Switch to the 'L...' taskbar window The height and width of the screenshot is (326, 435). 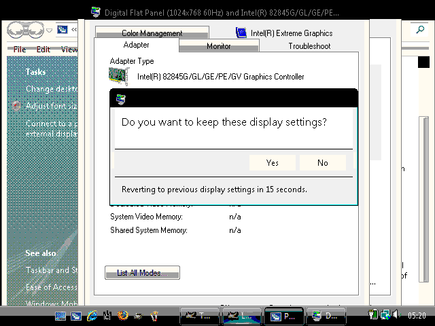[x=242, y=316]
